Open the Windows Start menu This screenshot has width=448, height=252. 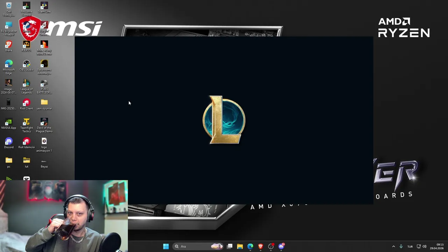tap(166, 246)
